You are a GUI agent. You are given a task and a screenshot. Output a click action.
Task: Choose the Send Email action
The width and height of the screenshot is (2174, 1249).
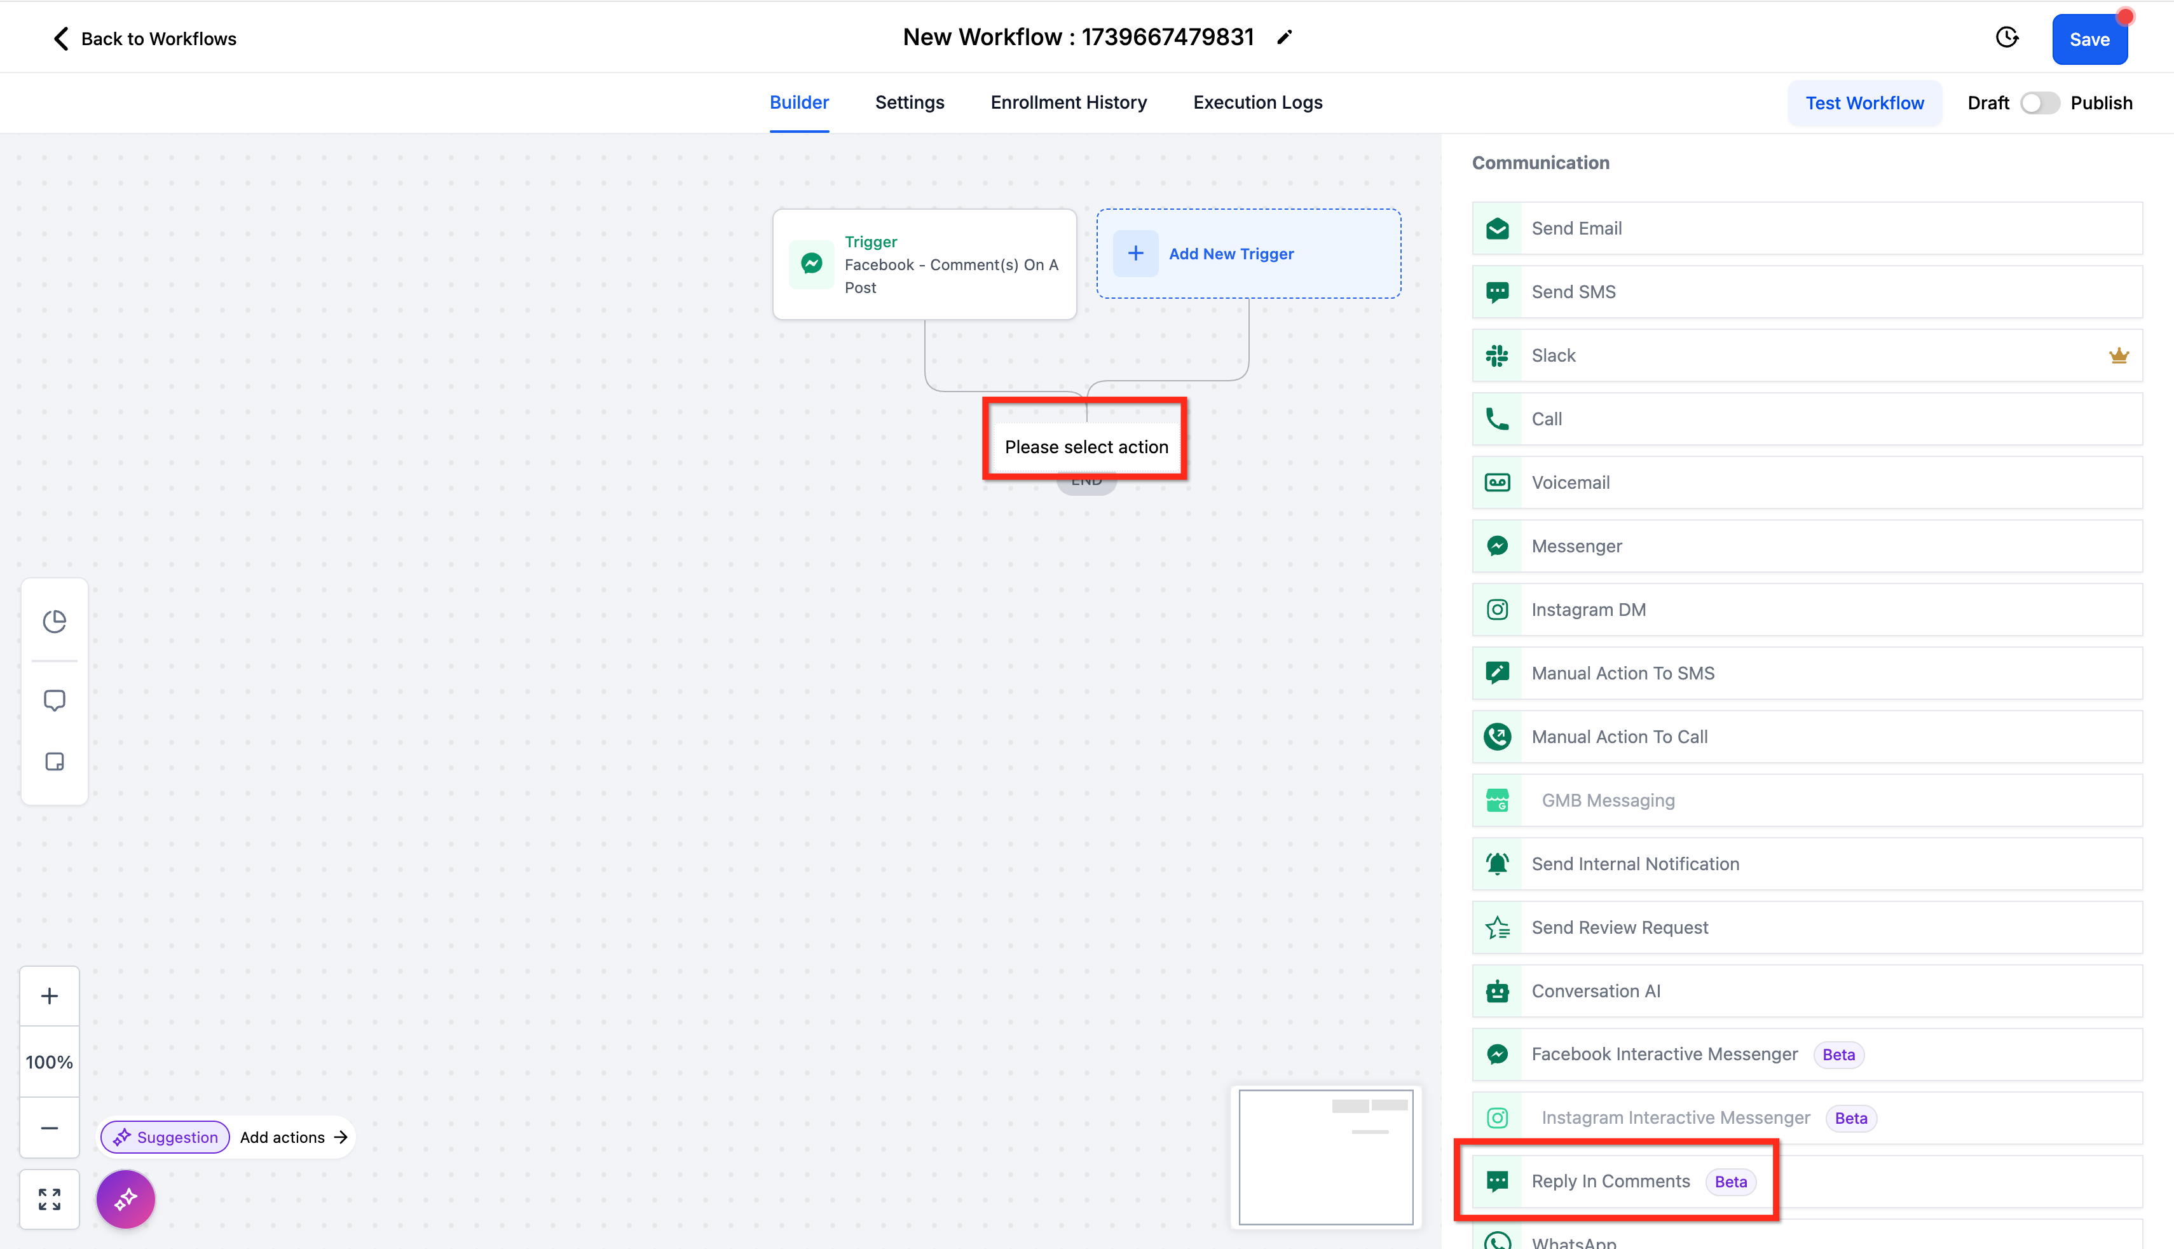point(1577,228)
